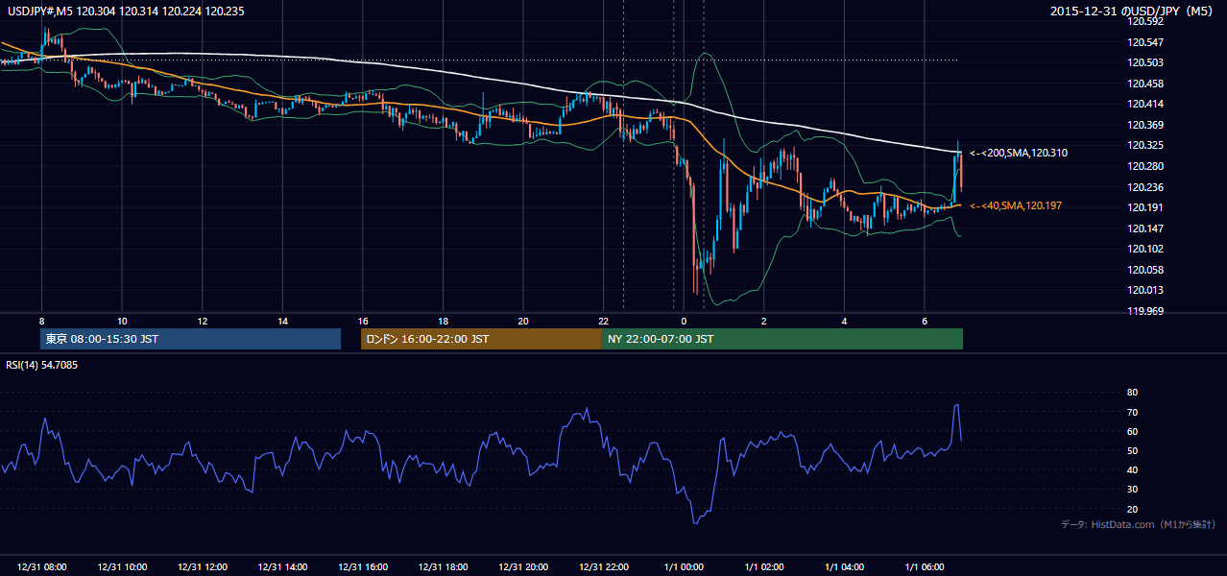
Task: Click hour label 18 under the price chart
Action: click(x=443, y=321)
